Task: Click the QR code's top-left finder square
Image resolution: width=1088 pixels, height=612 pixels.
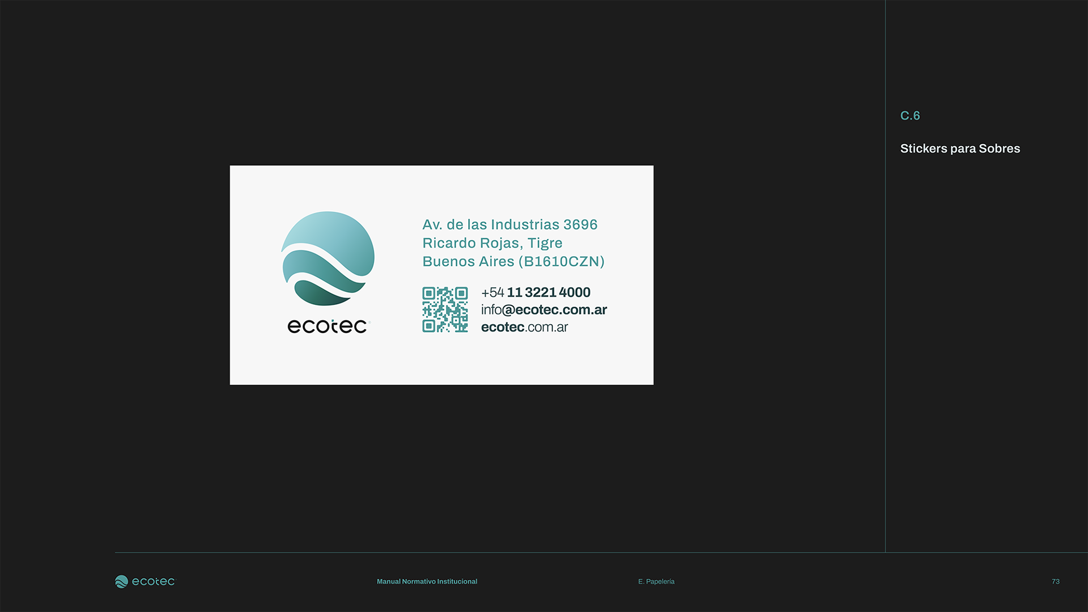Action: click(429, 294)
